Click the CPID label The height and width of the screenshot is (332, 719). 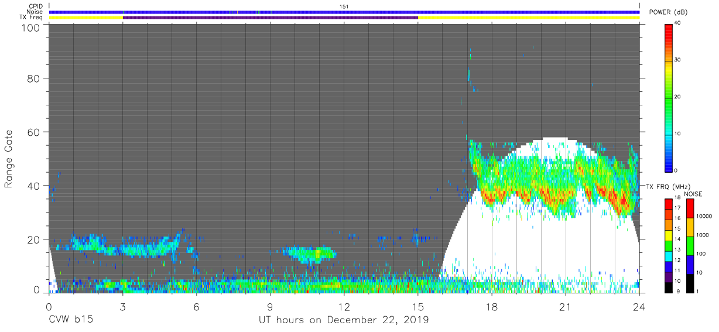(x=35, y=6)
